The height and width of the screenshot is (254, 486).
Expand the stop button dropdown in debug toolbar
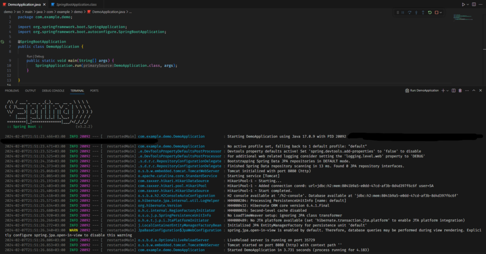coord(441,12)
